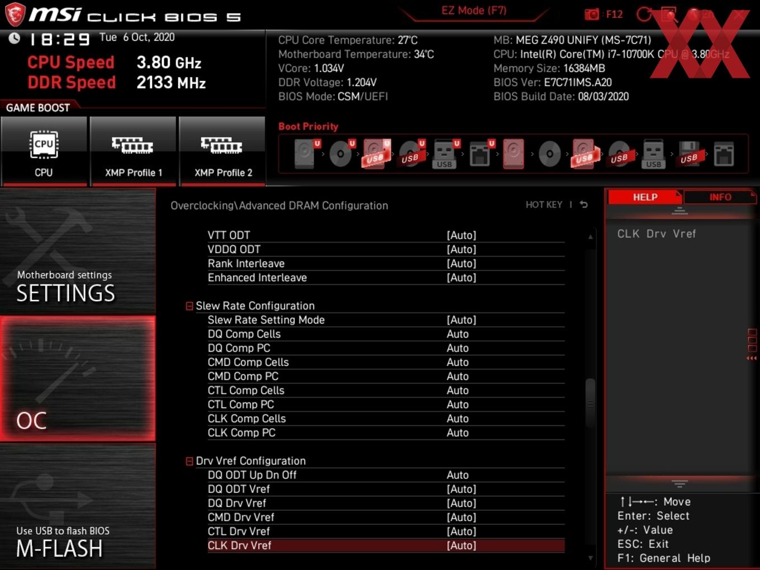Open the OC overclocking menu
This screenshot has width=760, height=570.
78,379
